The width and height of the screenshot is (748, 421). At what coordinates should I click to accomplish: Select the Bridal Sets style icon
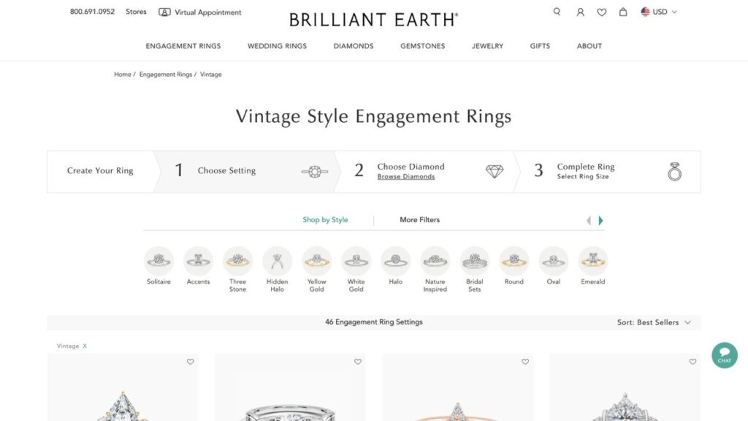click(475, 261)
